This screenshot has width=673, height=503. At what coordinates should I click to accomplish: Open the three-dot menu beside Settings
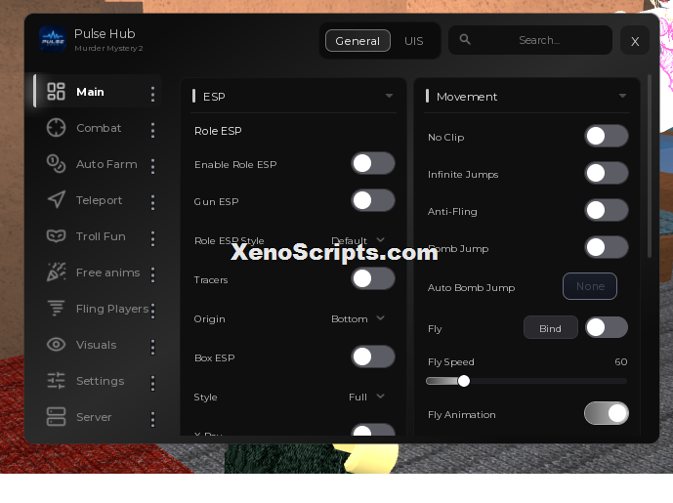[x=152, y=383]
